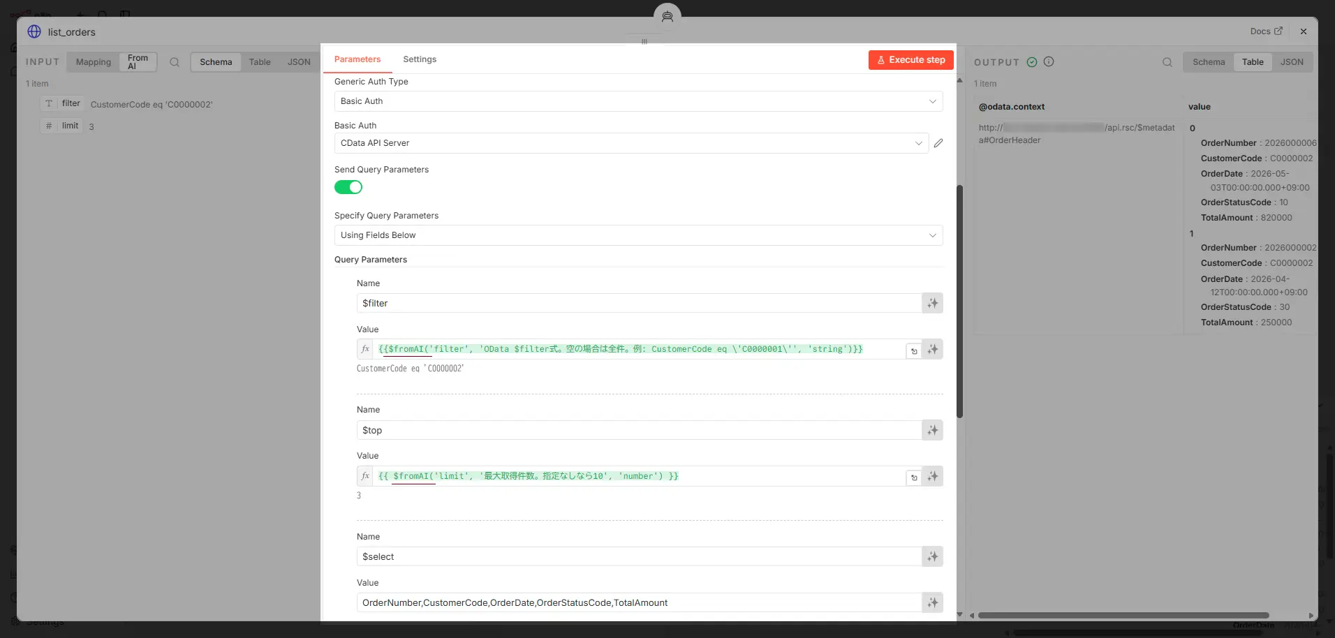The image size is (1335, 638).
Task: Click the panel drag handle at top
Action: pos(644,41)
